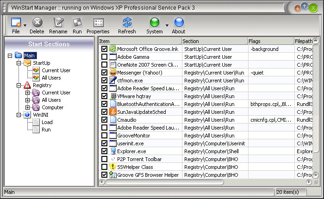
Task: Select All Users under StartUp
Action: [51, 78]
